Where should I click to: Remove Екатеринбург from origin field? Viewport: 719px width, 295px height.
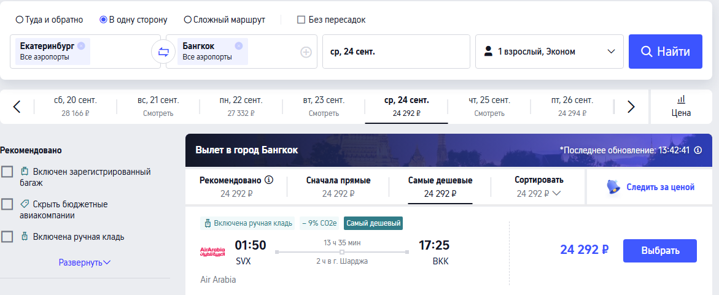tap(81, 45)
